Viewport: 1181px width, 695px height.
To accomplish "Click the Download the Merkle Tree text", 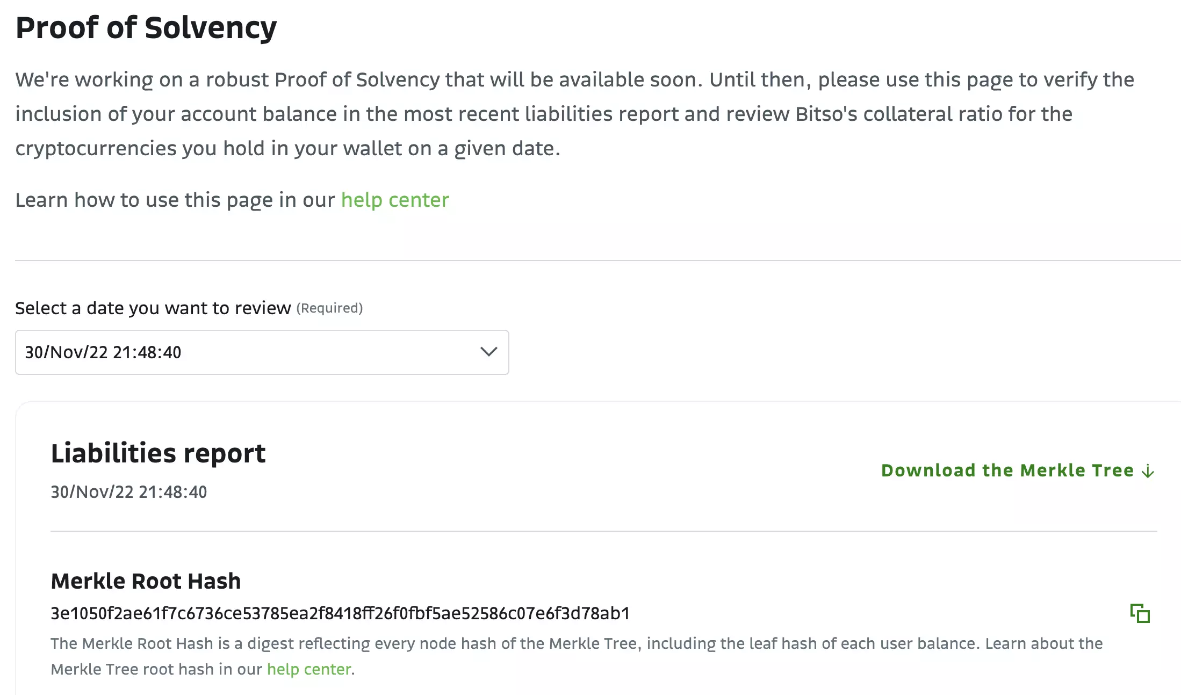I will coord(1007,470).
